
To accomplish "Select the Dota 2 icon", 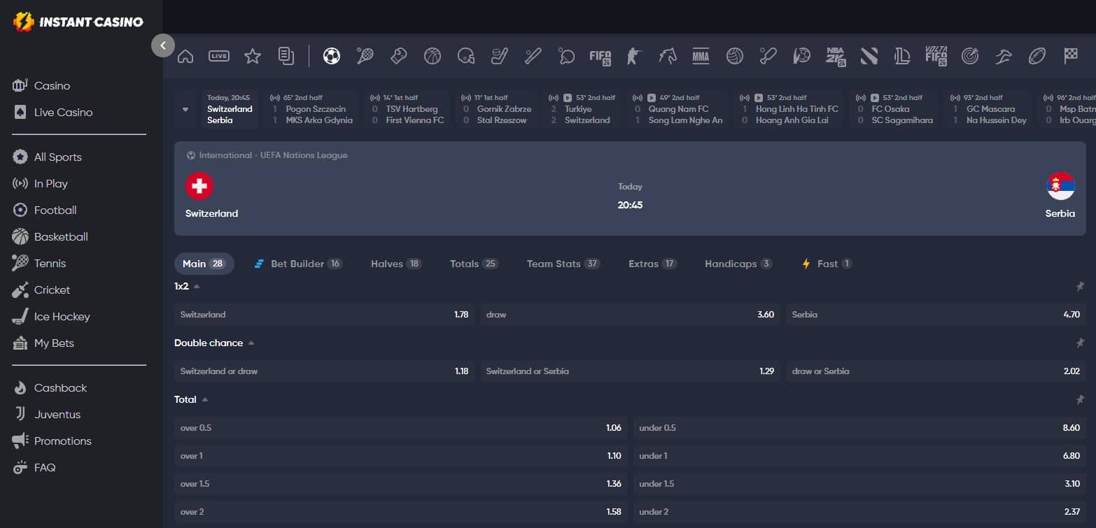I will [869, 56].
